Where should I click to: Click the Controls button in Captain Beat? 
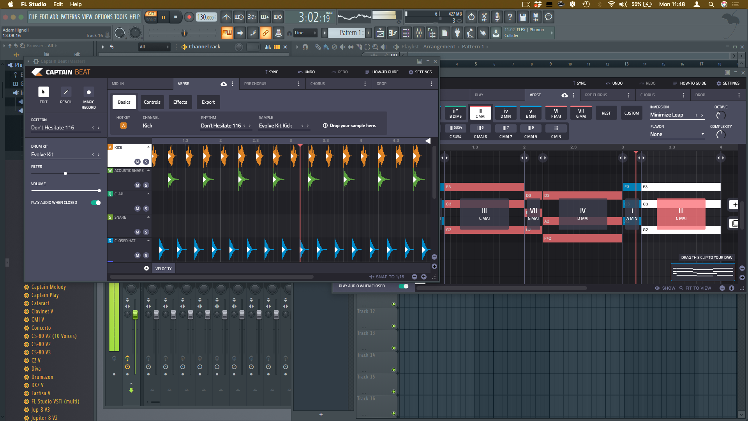[152, 102]
